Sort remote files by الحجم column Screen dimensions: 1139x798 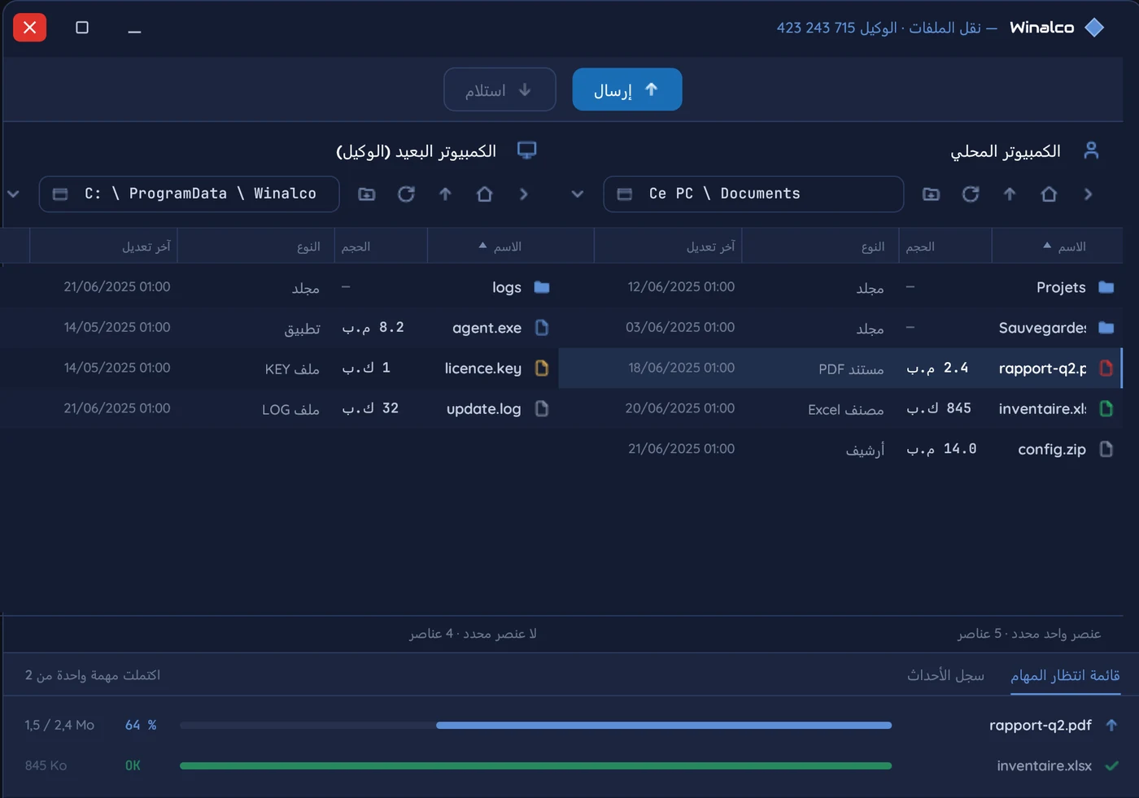click(x=381, y=246)
